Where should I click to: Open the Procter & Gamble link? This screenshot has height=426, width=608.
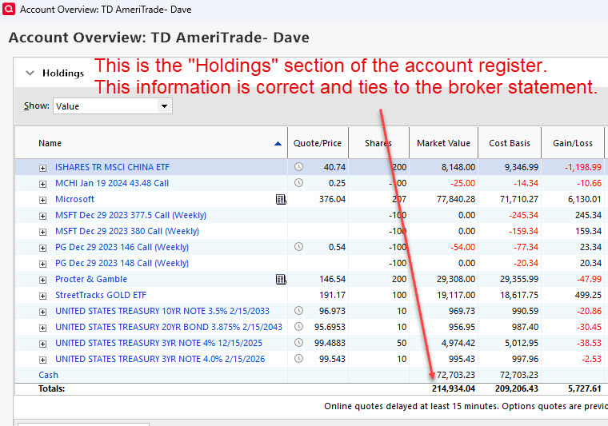pyautogui.click(x=91, y=279)
